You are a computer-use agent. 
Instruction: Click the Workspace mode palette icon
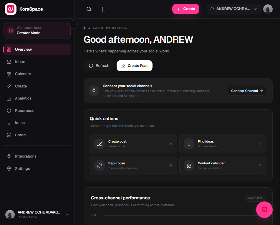(11, 31)
